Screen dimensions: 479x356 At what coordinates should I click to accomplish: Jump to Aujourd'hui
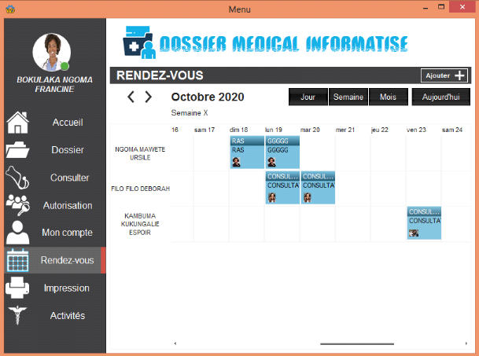click(440, 97)
